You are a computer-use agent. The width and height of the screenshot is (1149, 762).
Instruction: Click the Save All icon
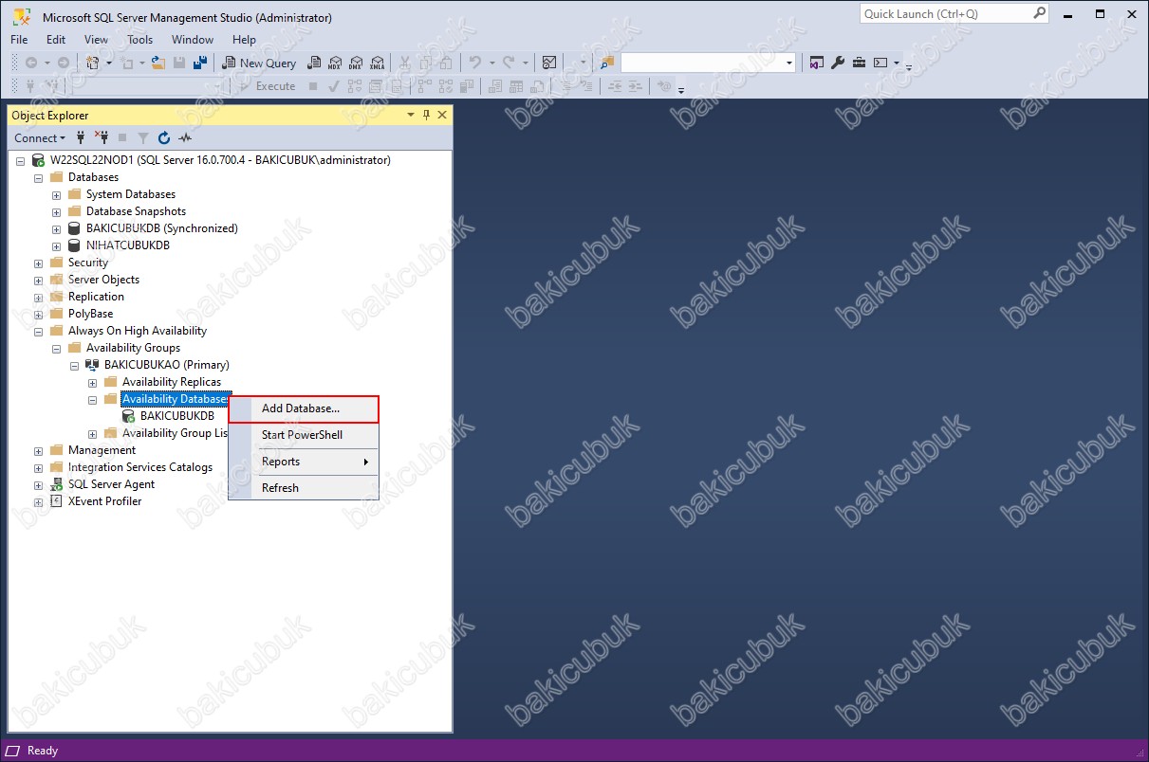coord(200,63)
